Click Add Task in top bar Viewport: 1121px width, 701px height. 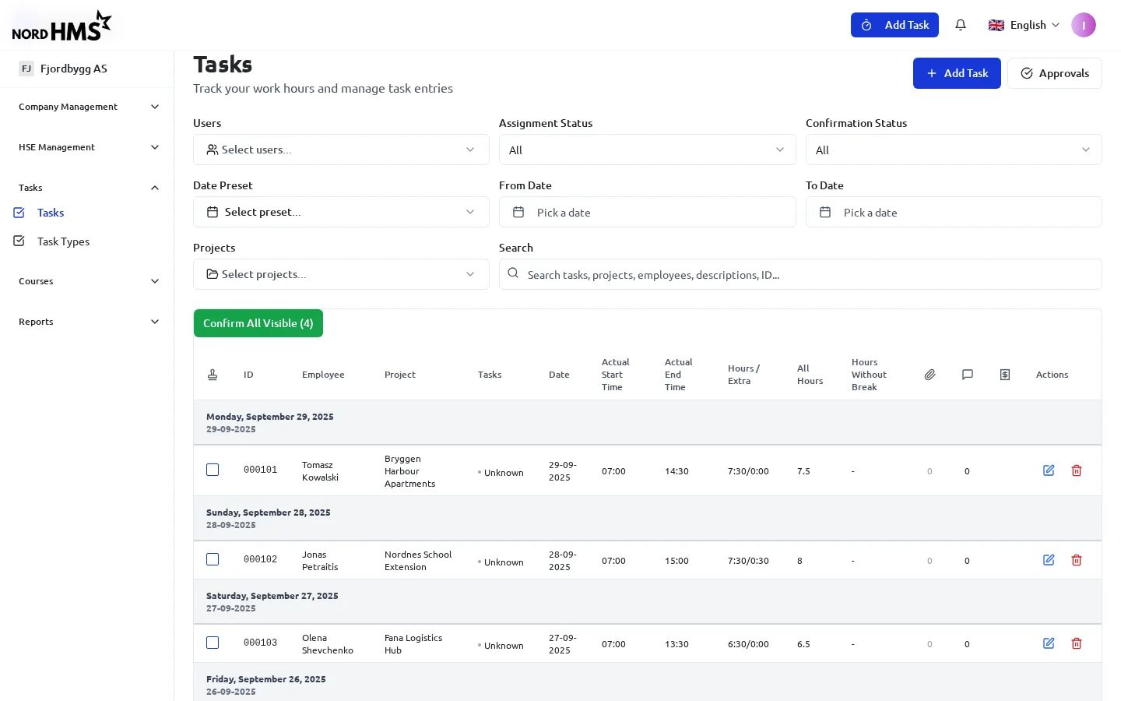(x=894, y=25)
